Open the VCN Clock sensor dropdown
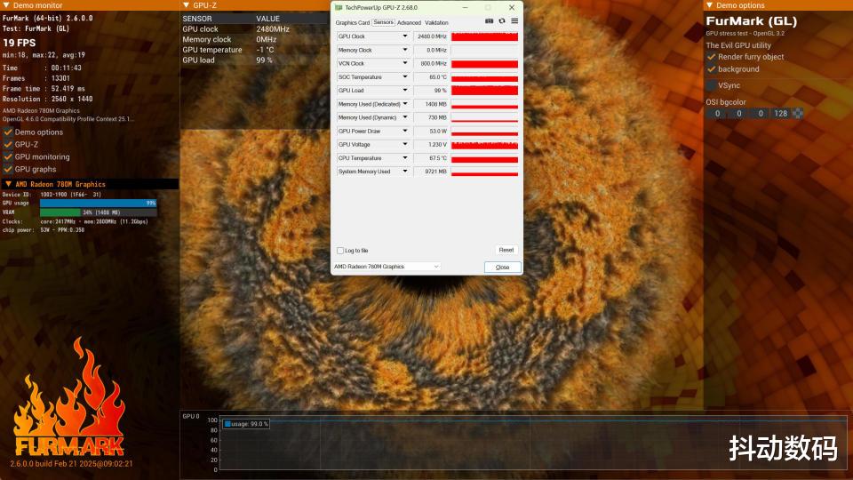853x480 pixels. 405,64
